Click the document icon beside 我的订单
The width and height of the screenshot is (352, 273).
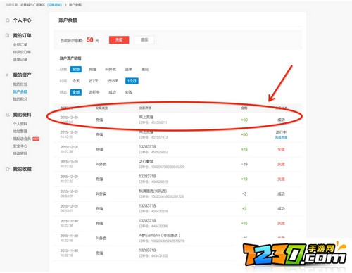(8, 35)
